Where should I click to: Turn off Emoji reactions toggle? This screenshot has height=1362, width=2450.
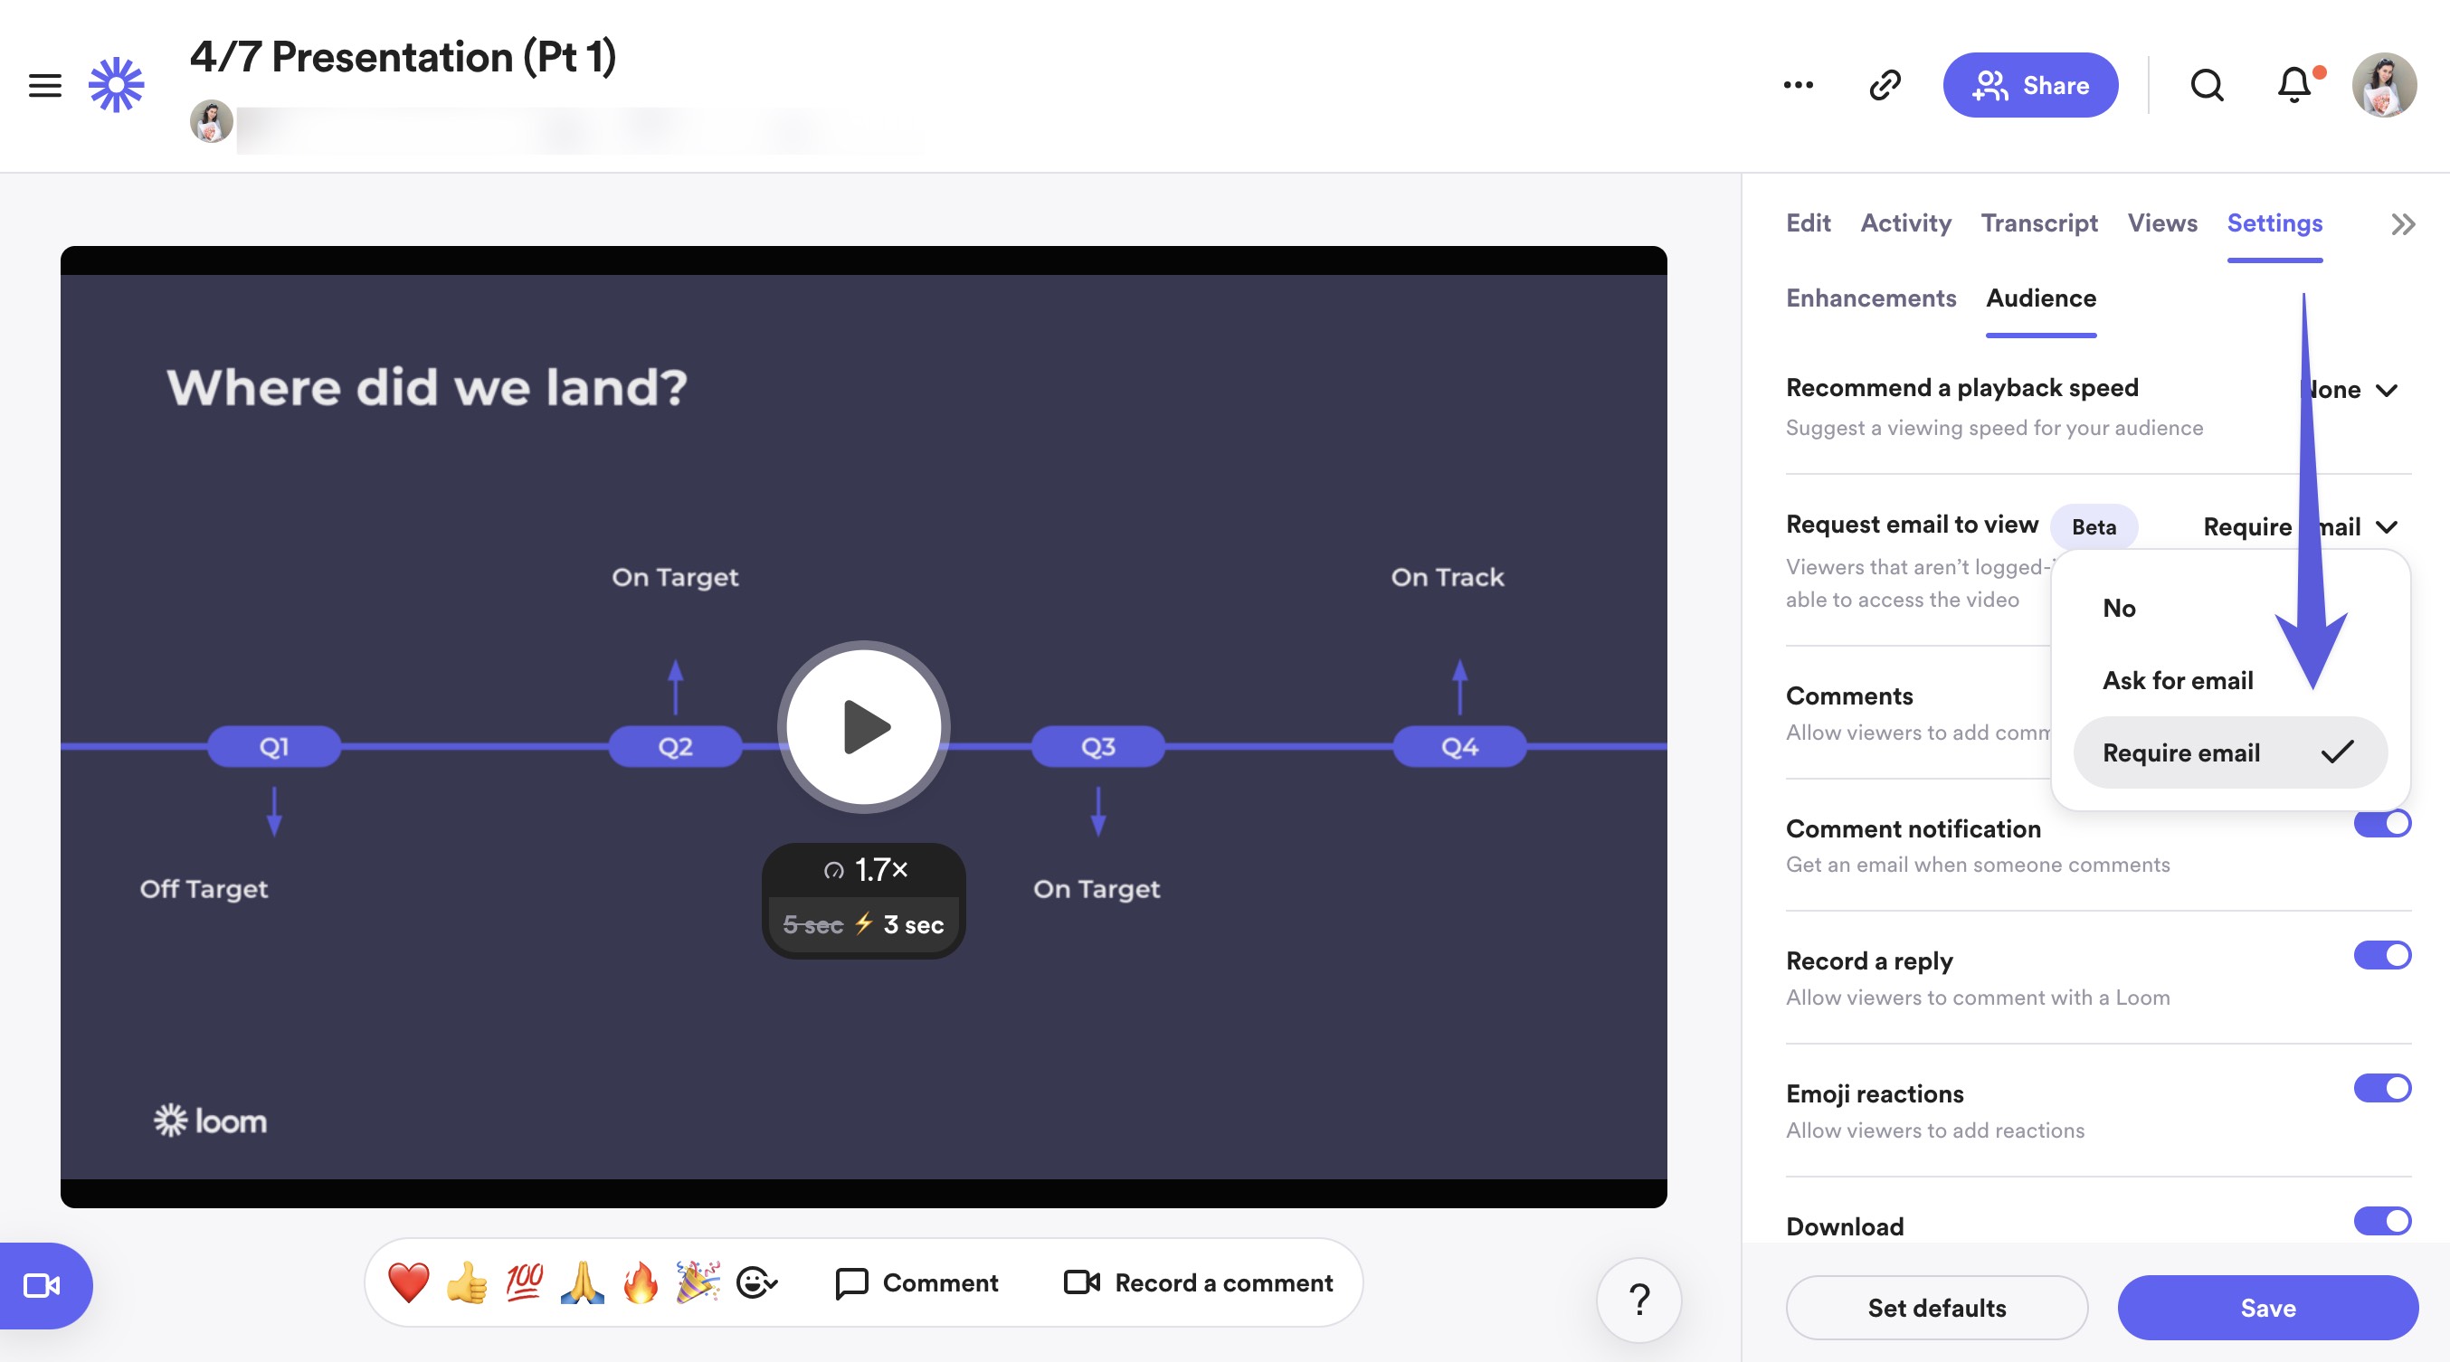[2381, 1088]
